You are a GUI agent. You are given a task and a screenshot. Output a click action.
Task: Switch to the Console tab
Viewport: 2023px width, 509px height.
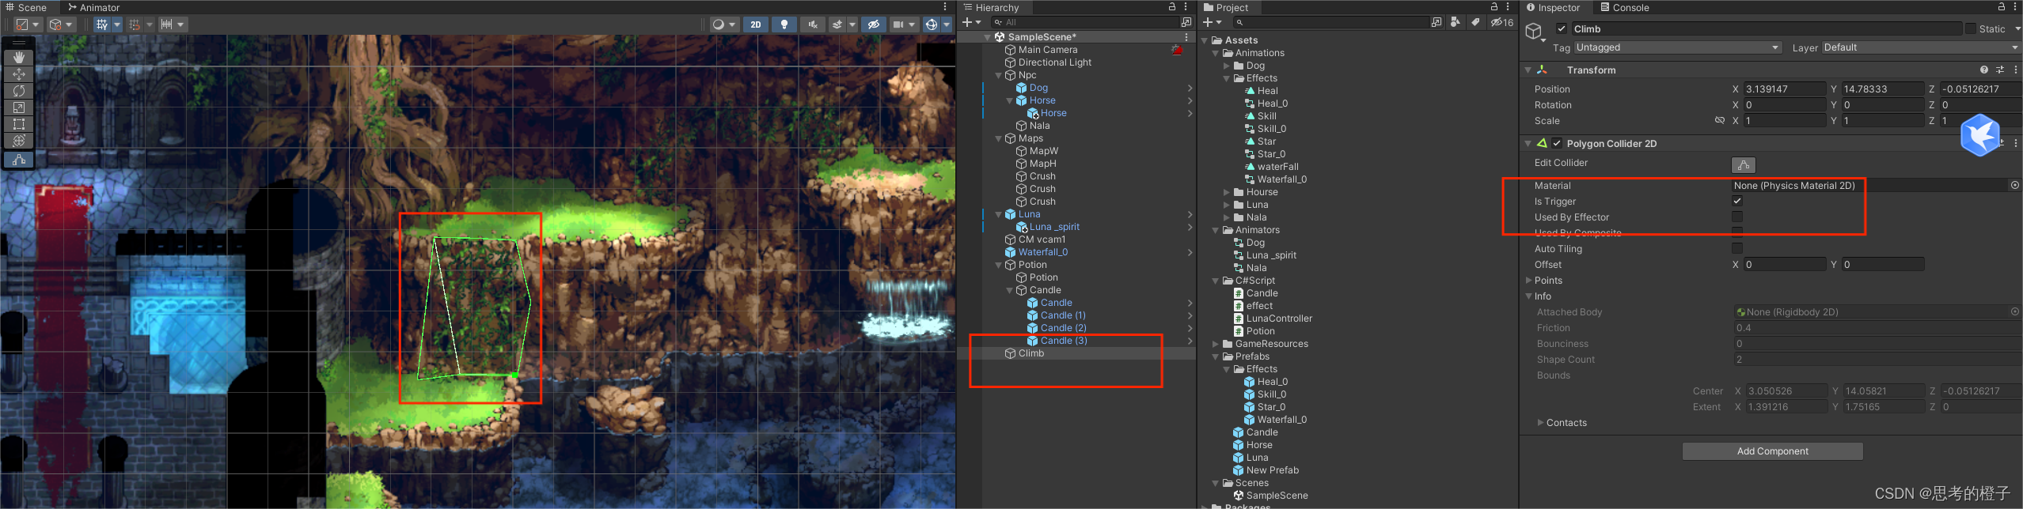pyautogui.click(x=1624, y=7)
